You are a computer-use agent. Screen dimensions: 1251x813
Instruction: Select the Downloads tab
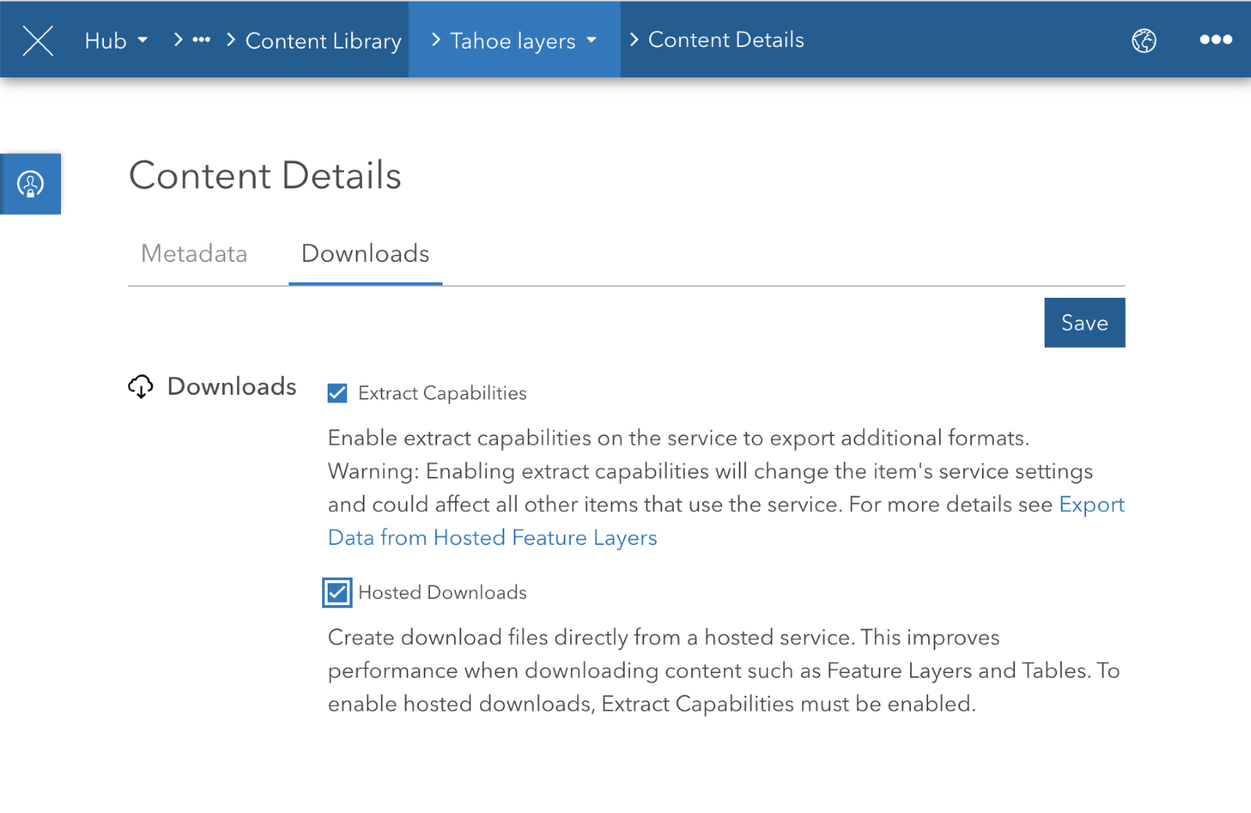(x=365, y=253)
